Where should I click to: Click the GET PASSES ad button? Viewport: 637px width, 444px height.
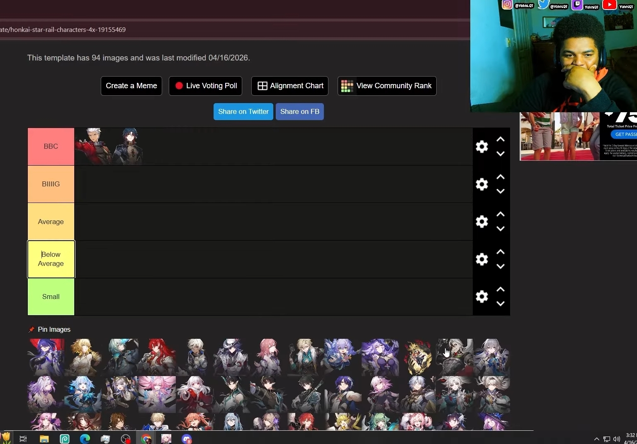click(x=624, y=134)
